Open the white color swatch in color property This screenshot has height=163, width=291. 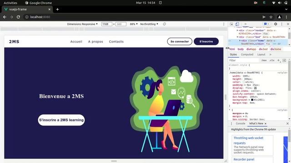(x=244, y=82)
